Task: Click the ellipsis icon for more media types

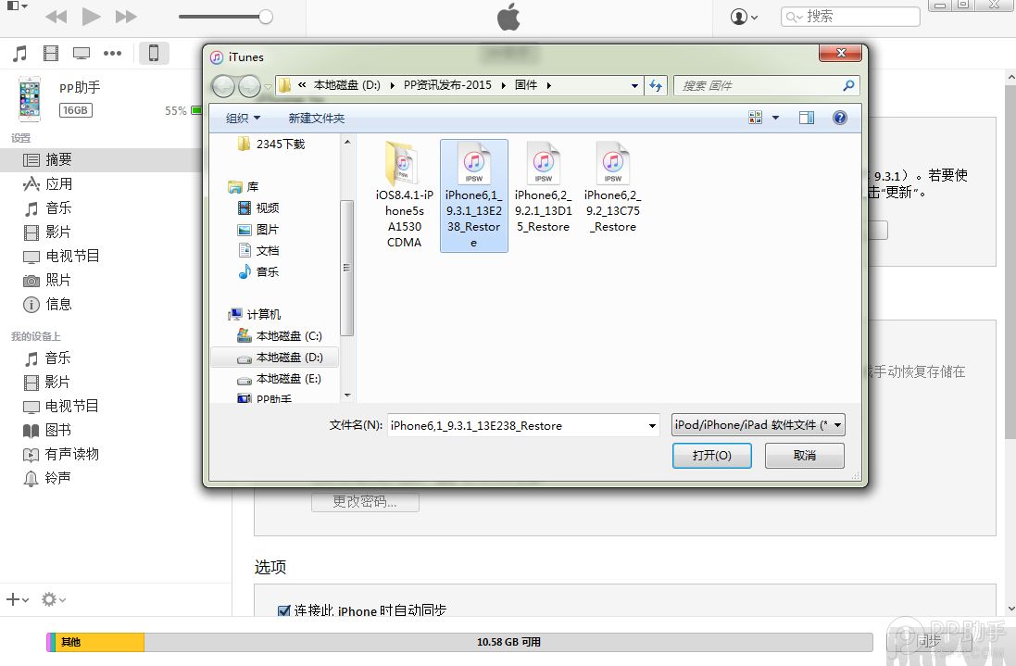Action: pos(112,53)
